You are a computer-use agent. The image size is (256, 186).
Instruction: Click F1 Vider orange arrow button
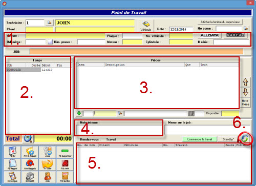(x=47, y=164)
